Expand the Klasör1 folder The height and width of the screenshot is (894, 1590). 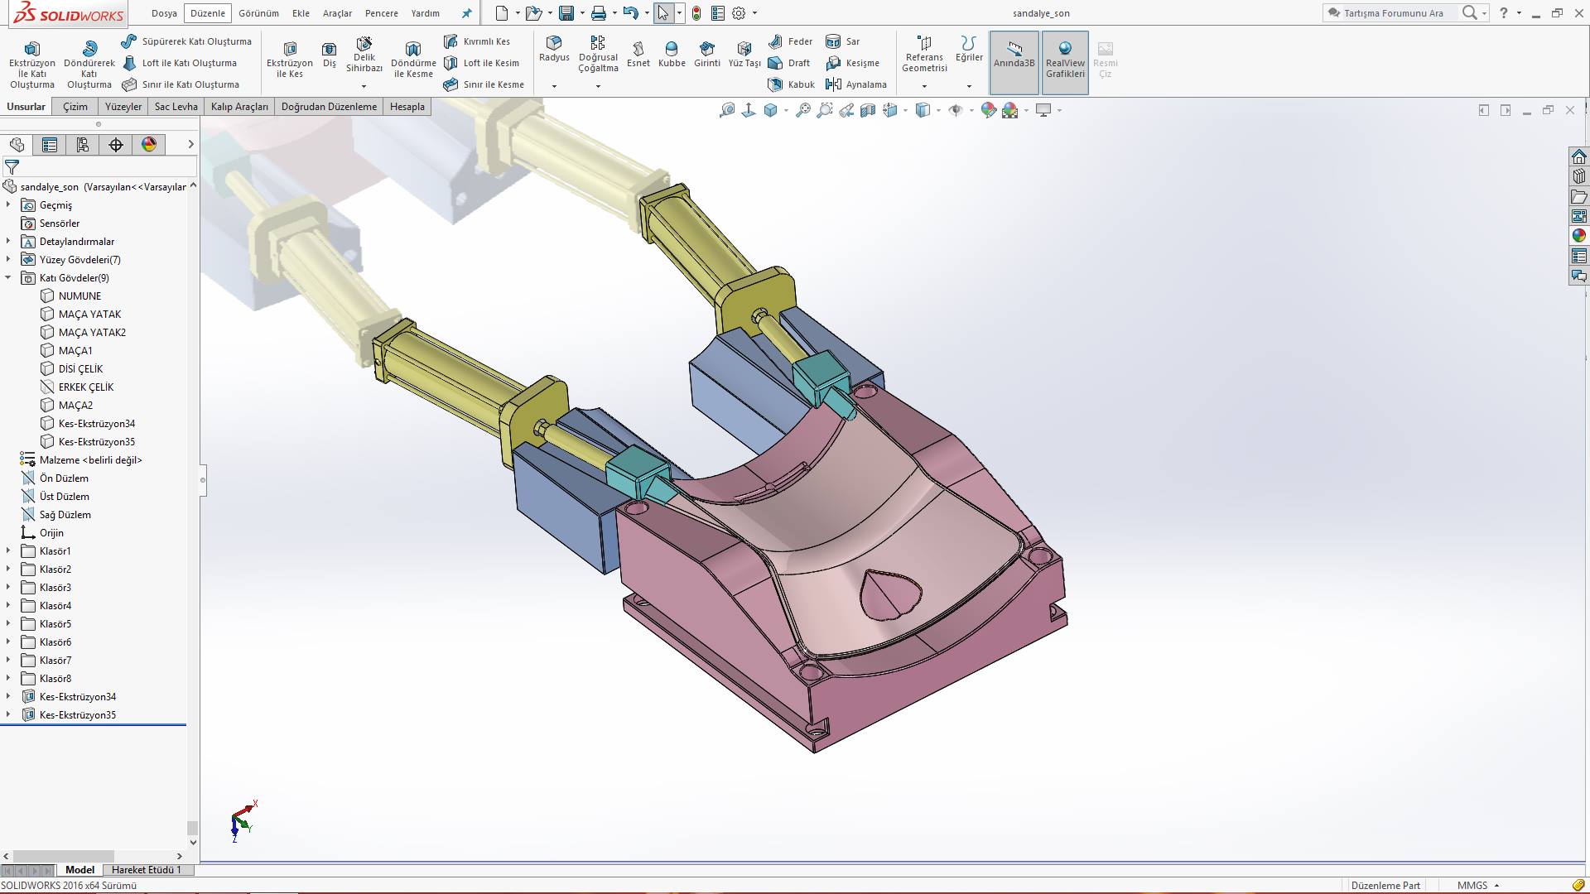[8, 550]
